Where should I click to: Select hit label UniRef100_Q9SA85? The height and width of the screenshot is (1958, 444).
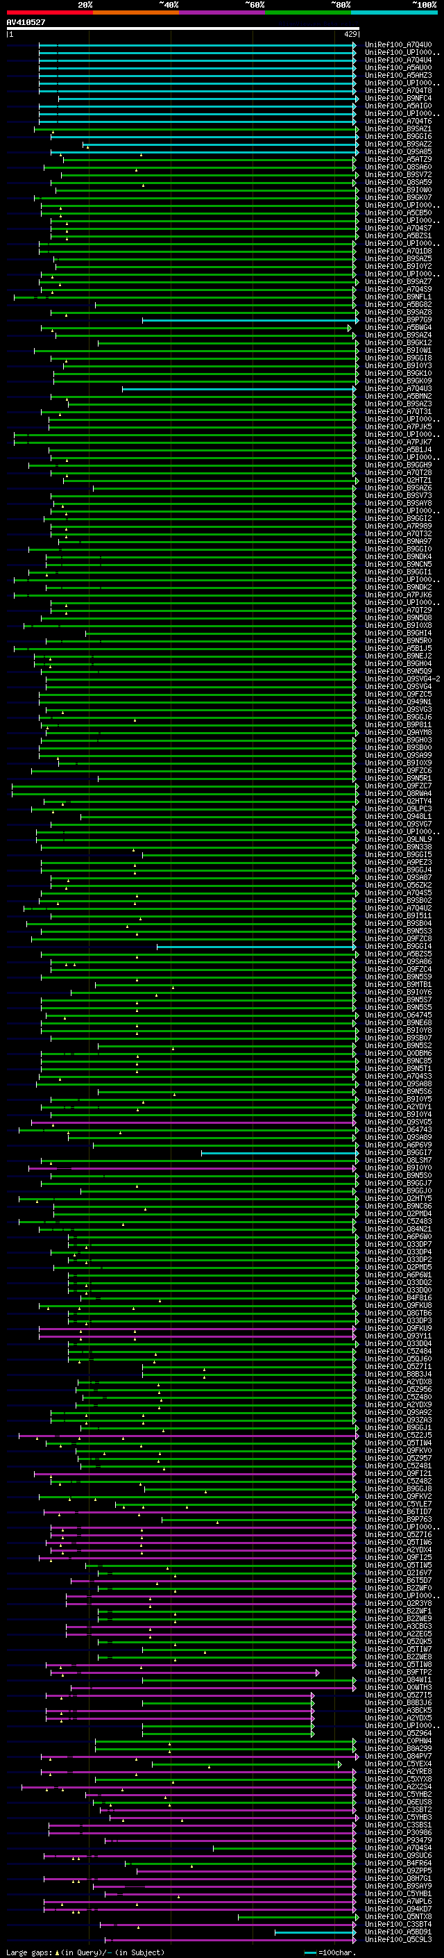pyautogui.click(x=398, y=152)
